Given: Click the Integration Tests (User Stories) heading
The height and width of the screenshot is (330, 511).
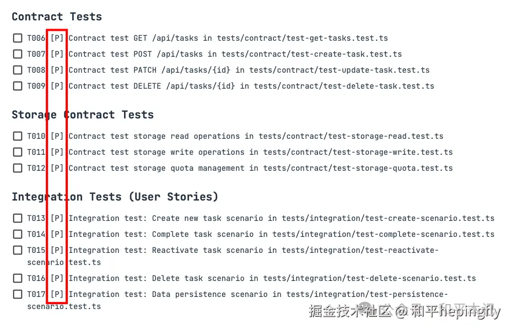Looking at the screenshot, I should pos(115,197).
